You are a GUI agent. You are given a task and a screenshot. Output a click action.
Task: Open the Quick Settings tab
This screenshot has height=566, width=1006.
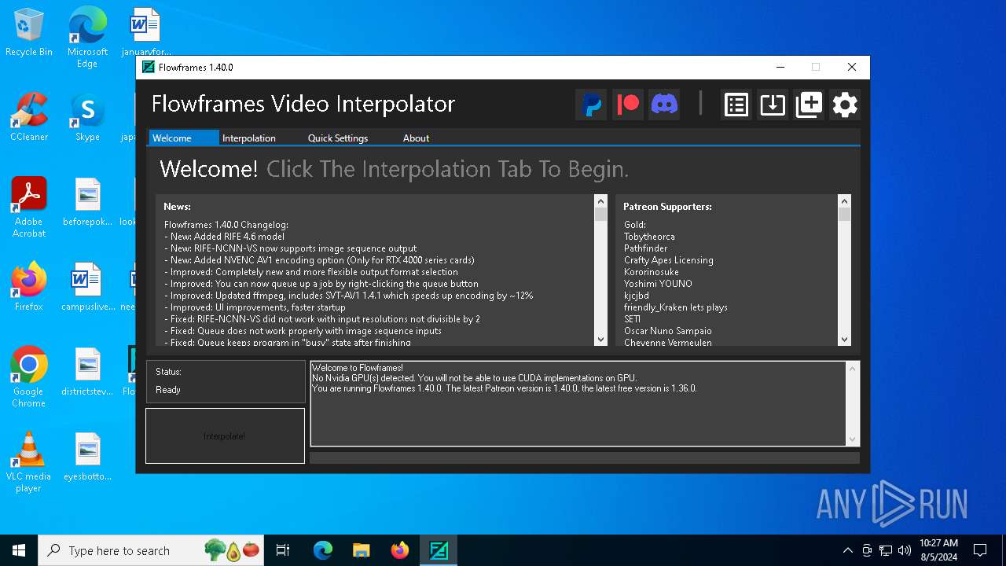pos(338,138)
